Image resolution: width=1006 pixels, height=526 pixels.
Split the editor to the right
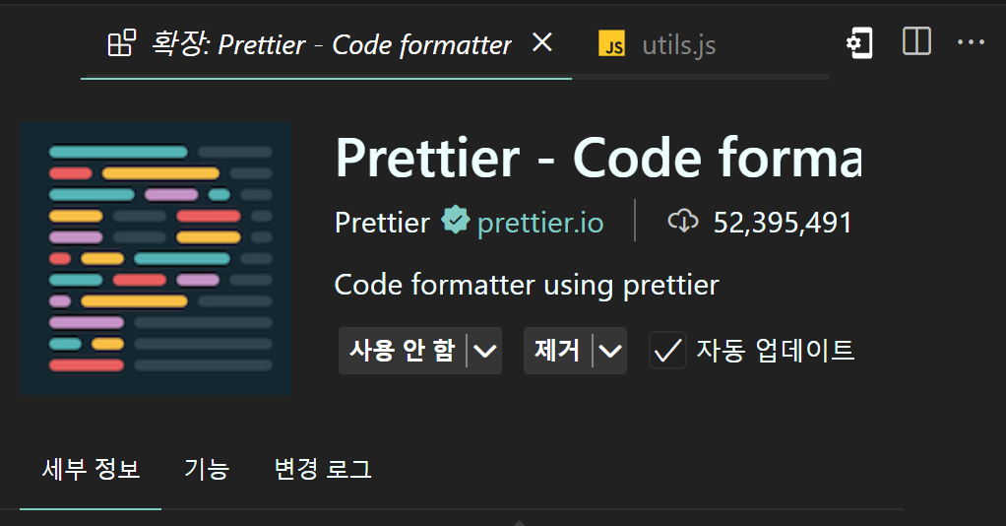[916, 41]
